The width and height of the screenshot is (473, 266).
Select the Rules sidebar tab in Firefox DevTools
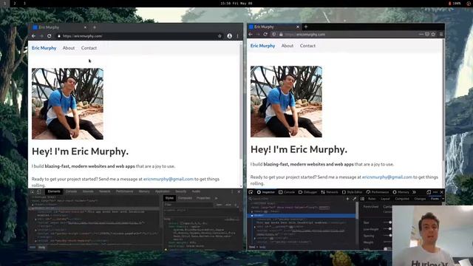tap(372, 199)
